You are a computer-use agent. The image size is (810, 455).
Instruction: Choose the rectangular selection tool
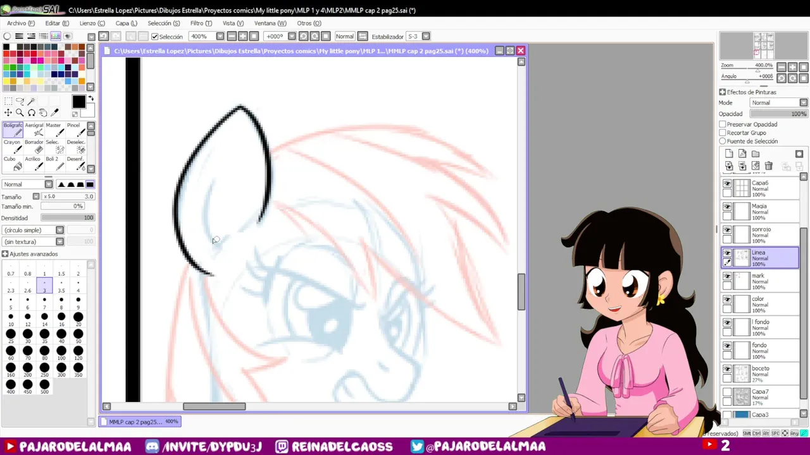click(x=8, y=101)
